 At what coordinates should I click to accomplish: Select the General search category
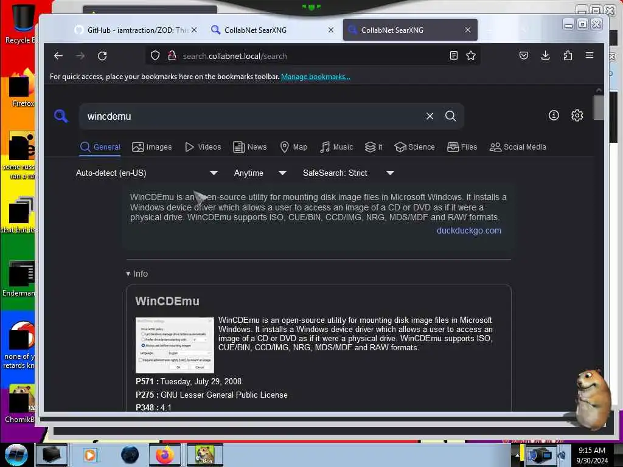pos(100,147)
